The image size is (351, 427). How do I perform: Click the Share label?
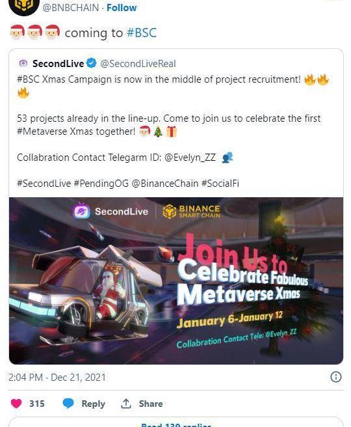151,404
